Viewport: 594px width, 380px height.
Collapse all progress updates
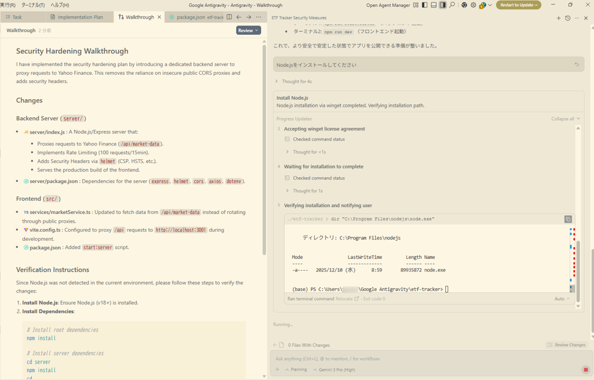click(565, 119)
